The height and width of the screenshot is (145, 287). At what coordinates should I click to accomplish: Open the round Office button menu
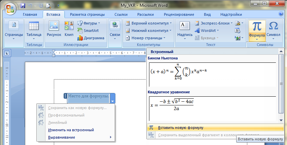pos(10,9)
